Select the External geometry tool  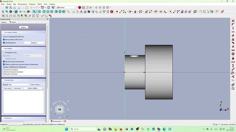[182, 11]
